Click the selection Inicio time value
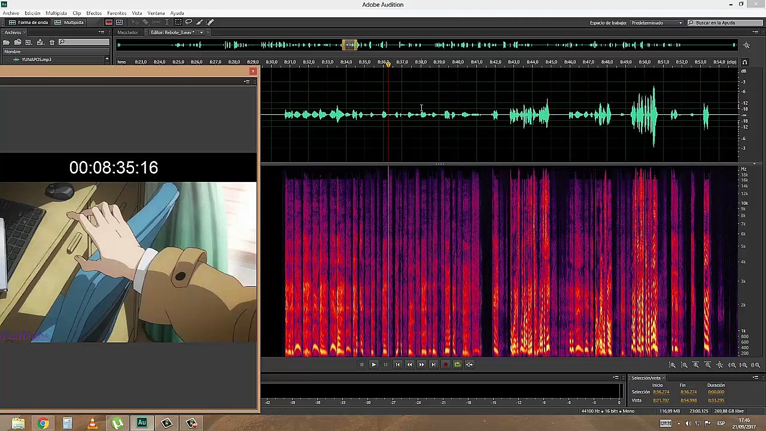Image resolution: width=766 pixels, height=431 pixels. point(661,392)
